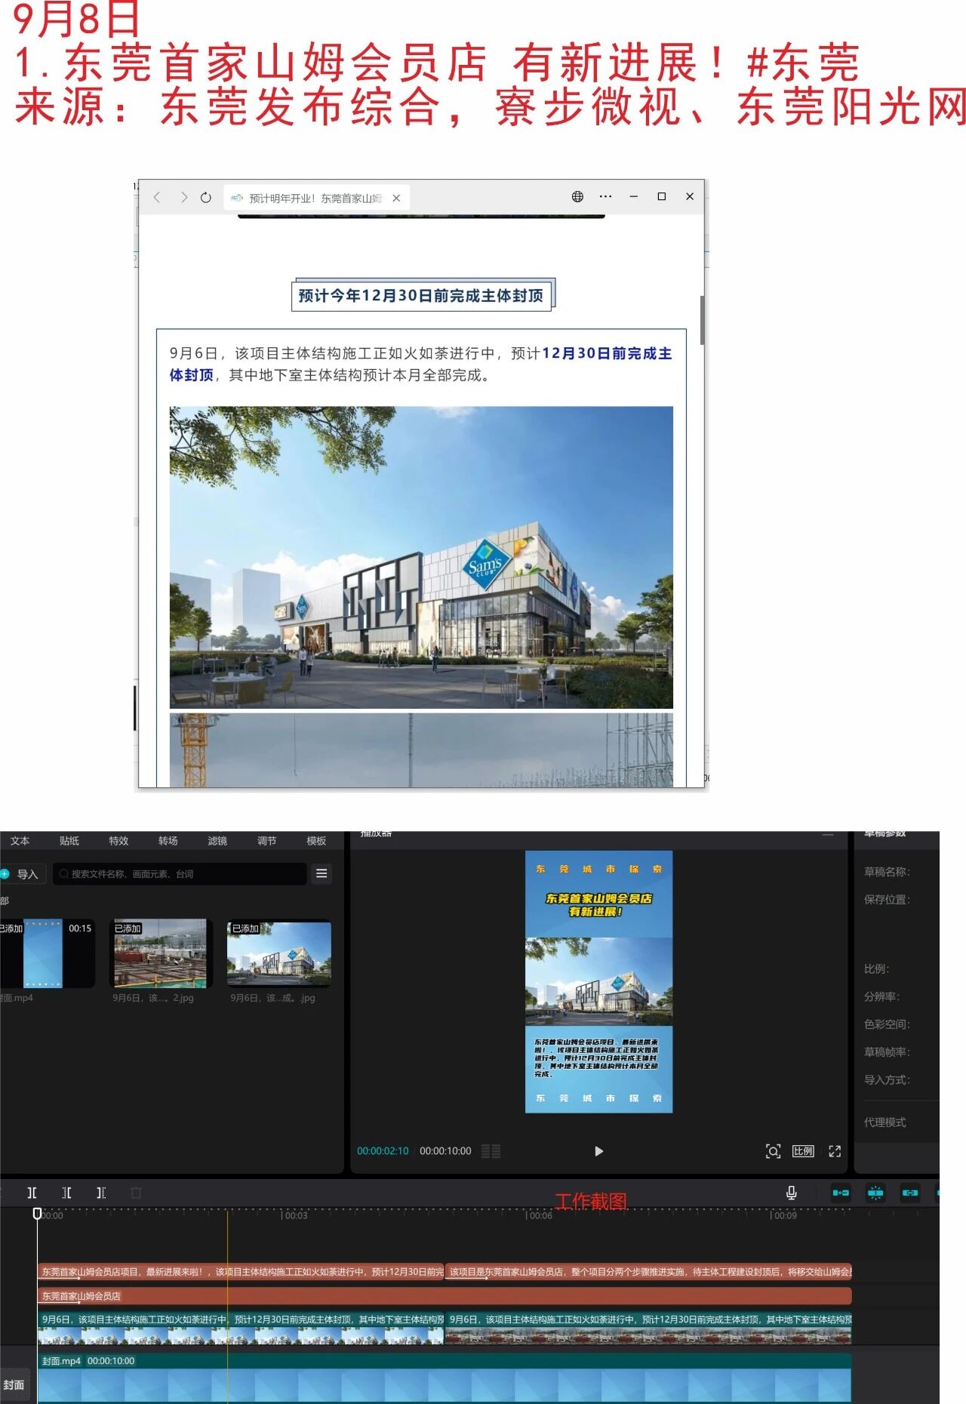Click the split clip tool in timeline toolbar
Image resolution: width=966 pixels, height=1404 pixels.
[32, 1193]
